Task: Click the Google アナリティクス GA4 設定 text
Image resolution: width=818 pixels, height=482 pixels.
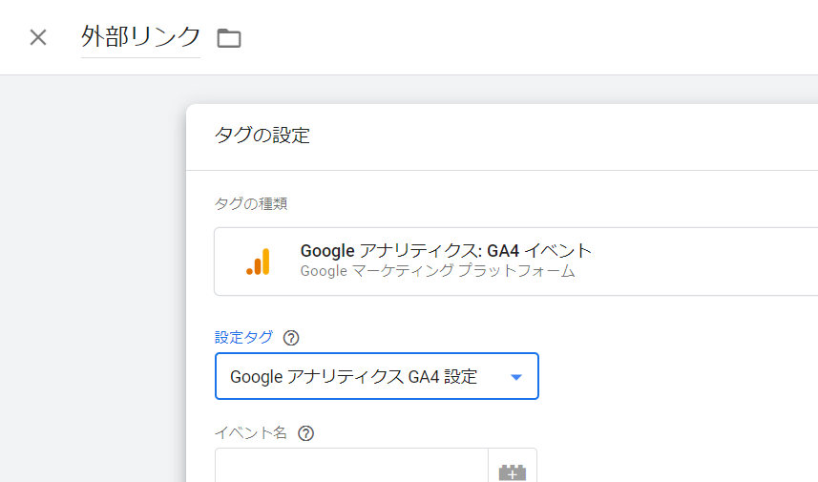Action: point(353,377)
